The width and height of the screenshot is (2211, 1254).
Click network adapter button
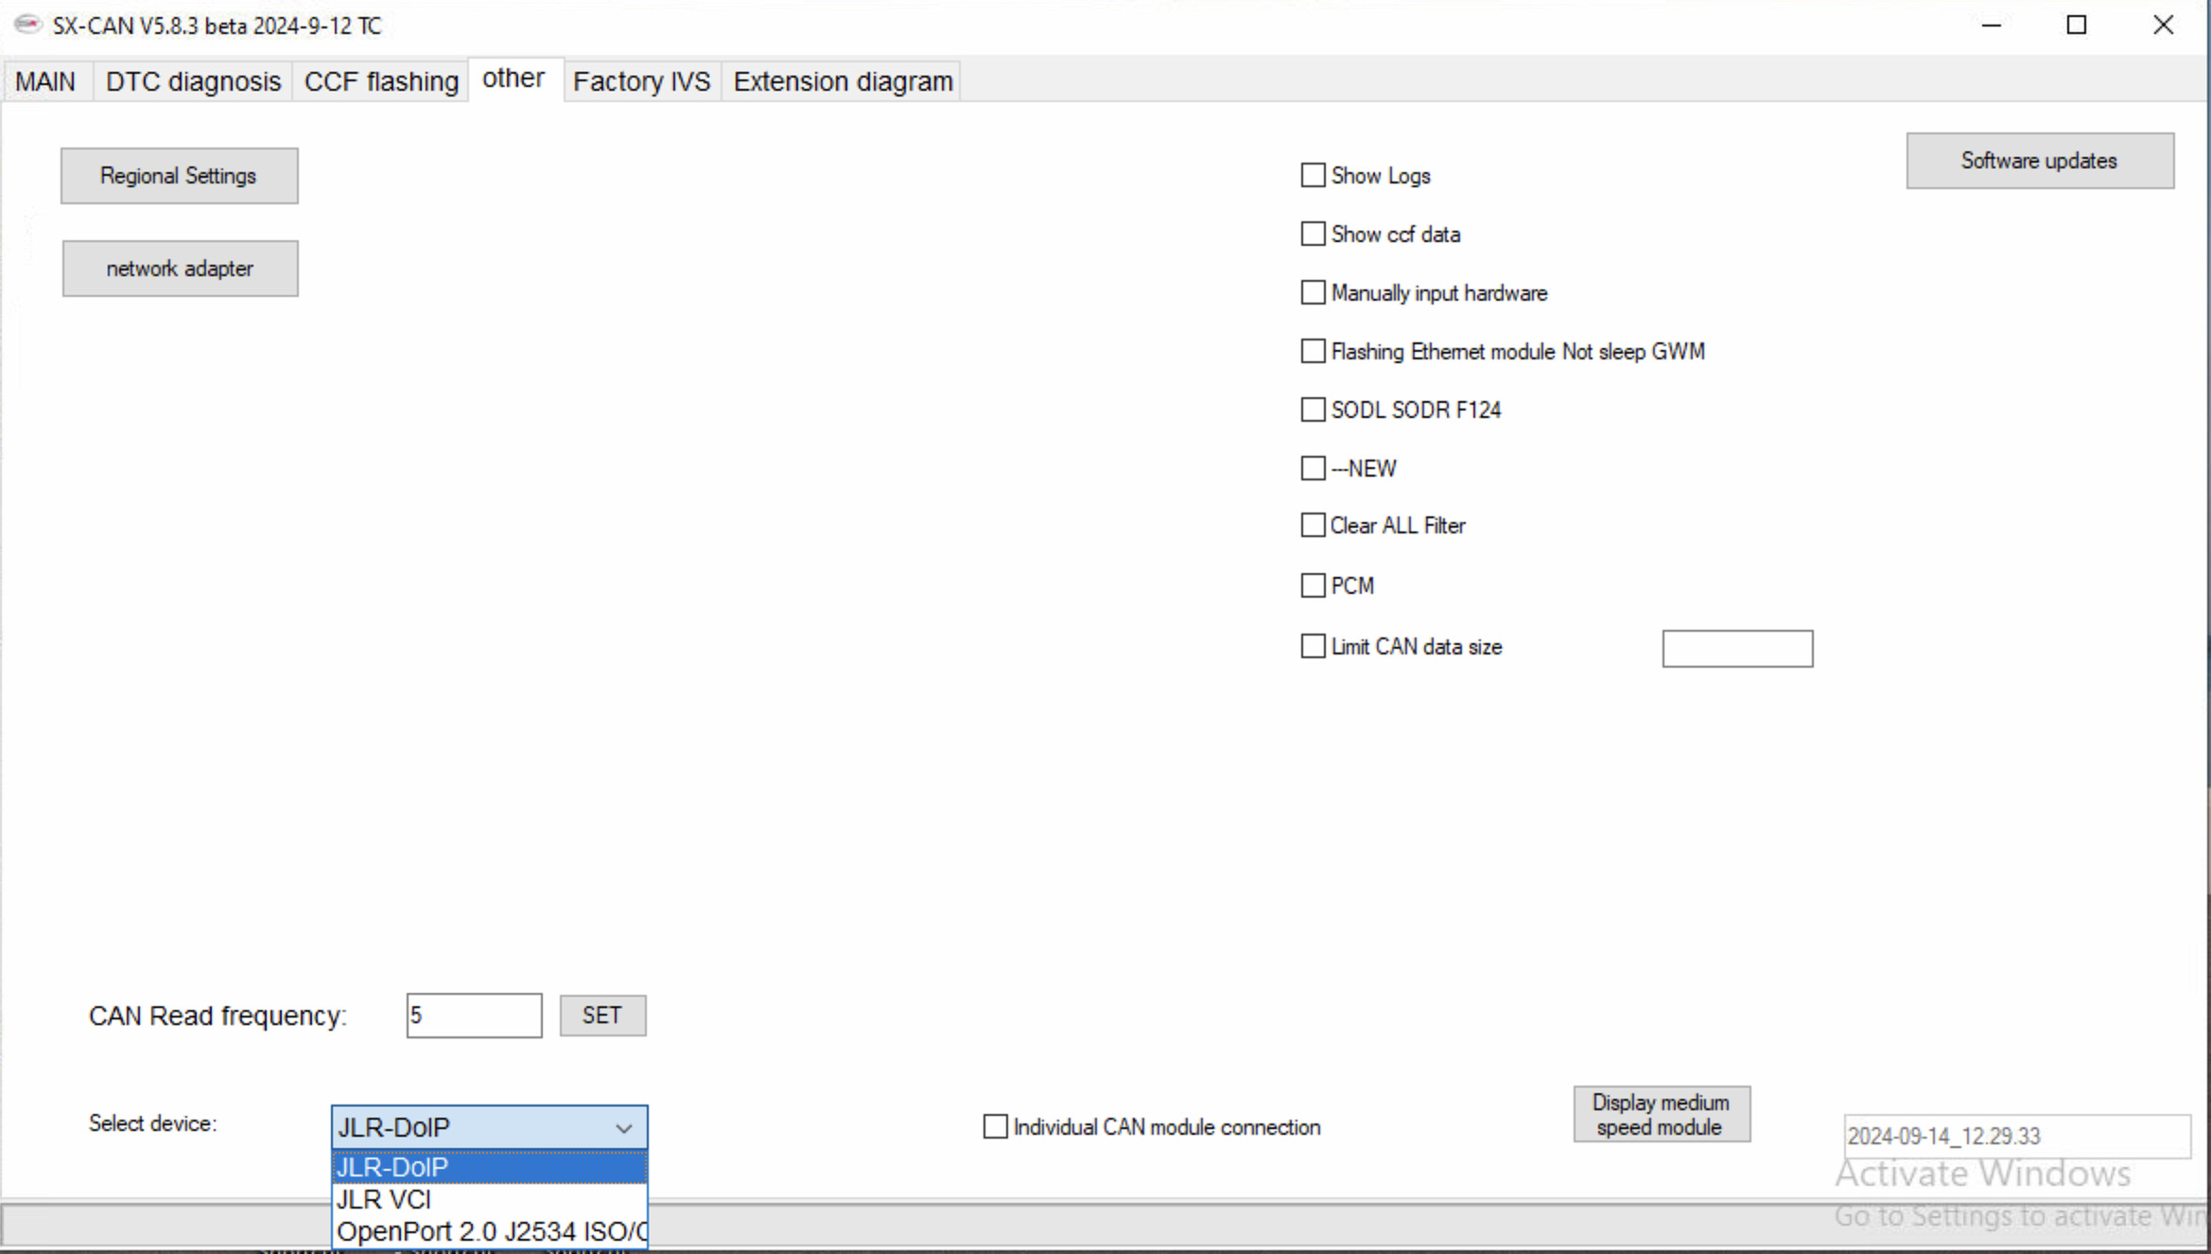click(x=179, y=268)
